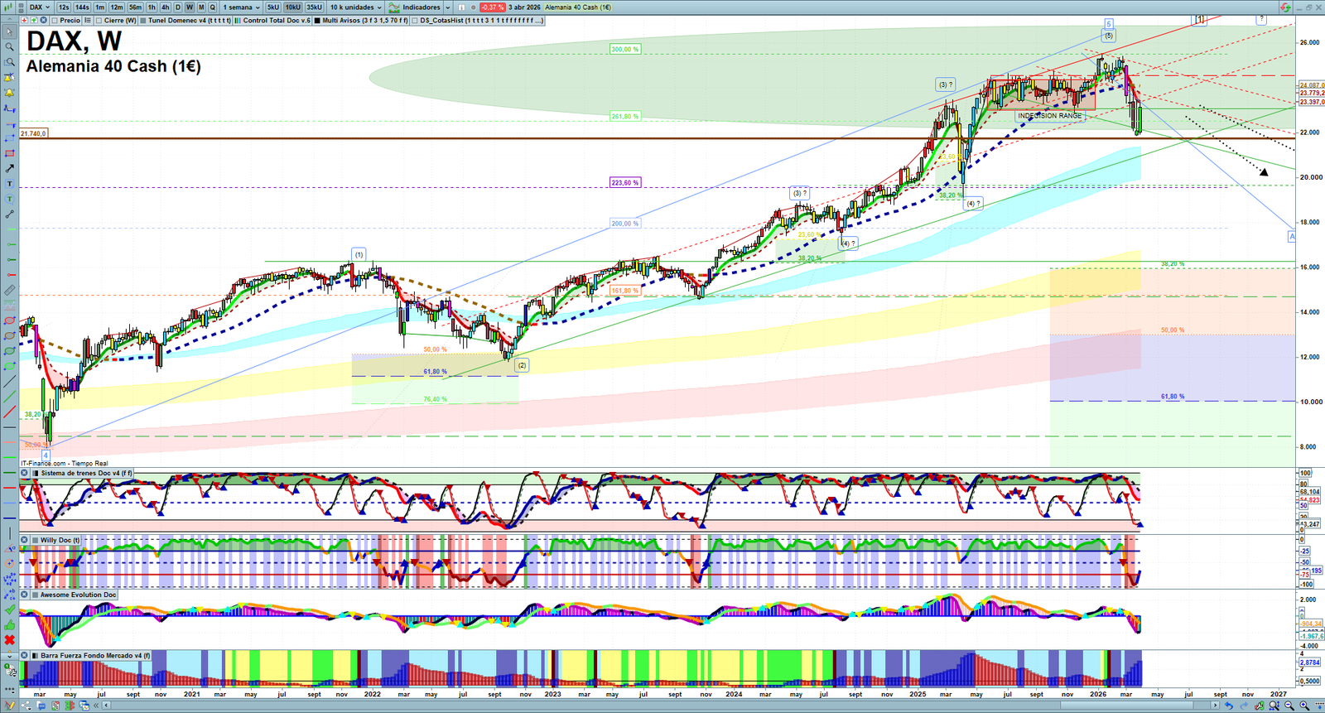Select the 144s timeframe
This screenshot has width=1325, height=713.
pyautogui.click(x=82, y=7)
